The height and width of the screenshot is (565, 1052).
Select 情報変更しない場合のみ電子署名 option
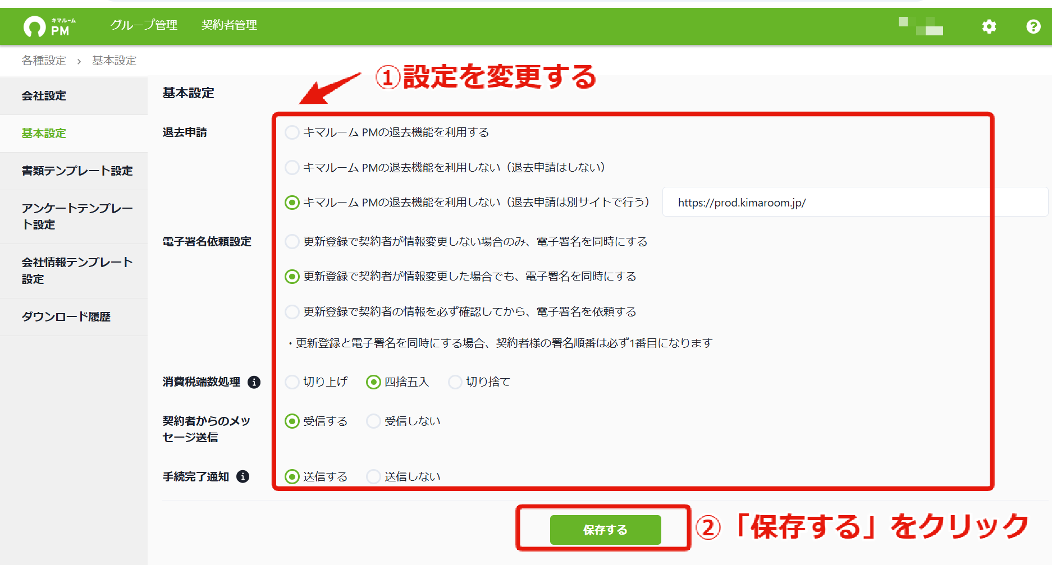(292, 241)
